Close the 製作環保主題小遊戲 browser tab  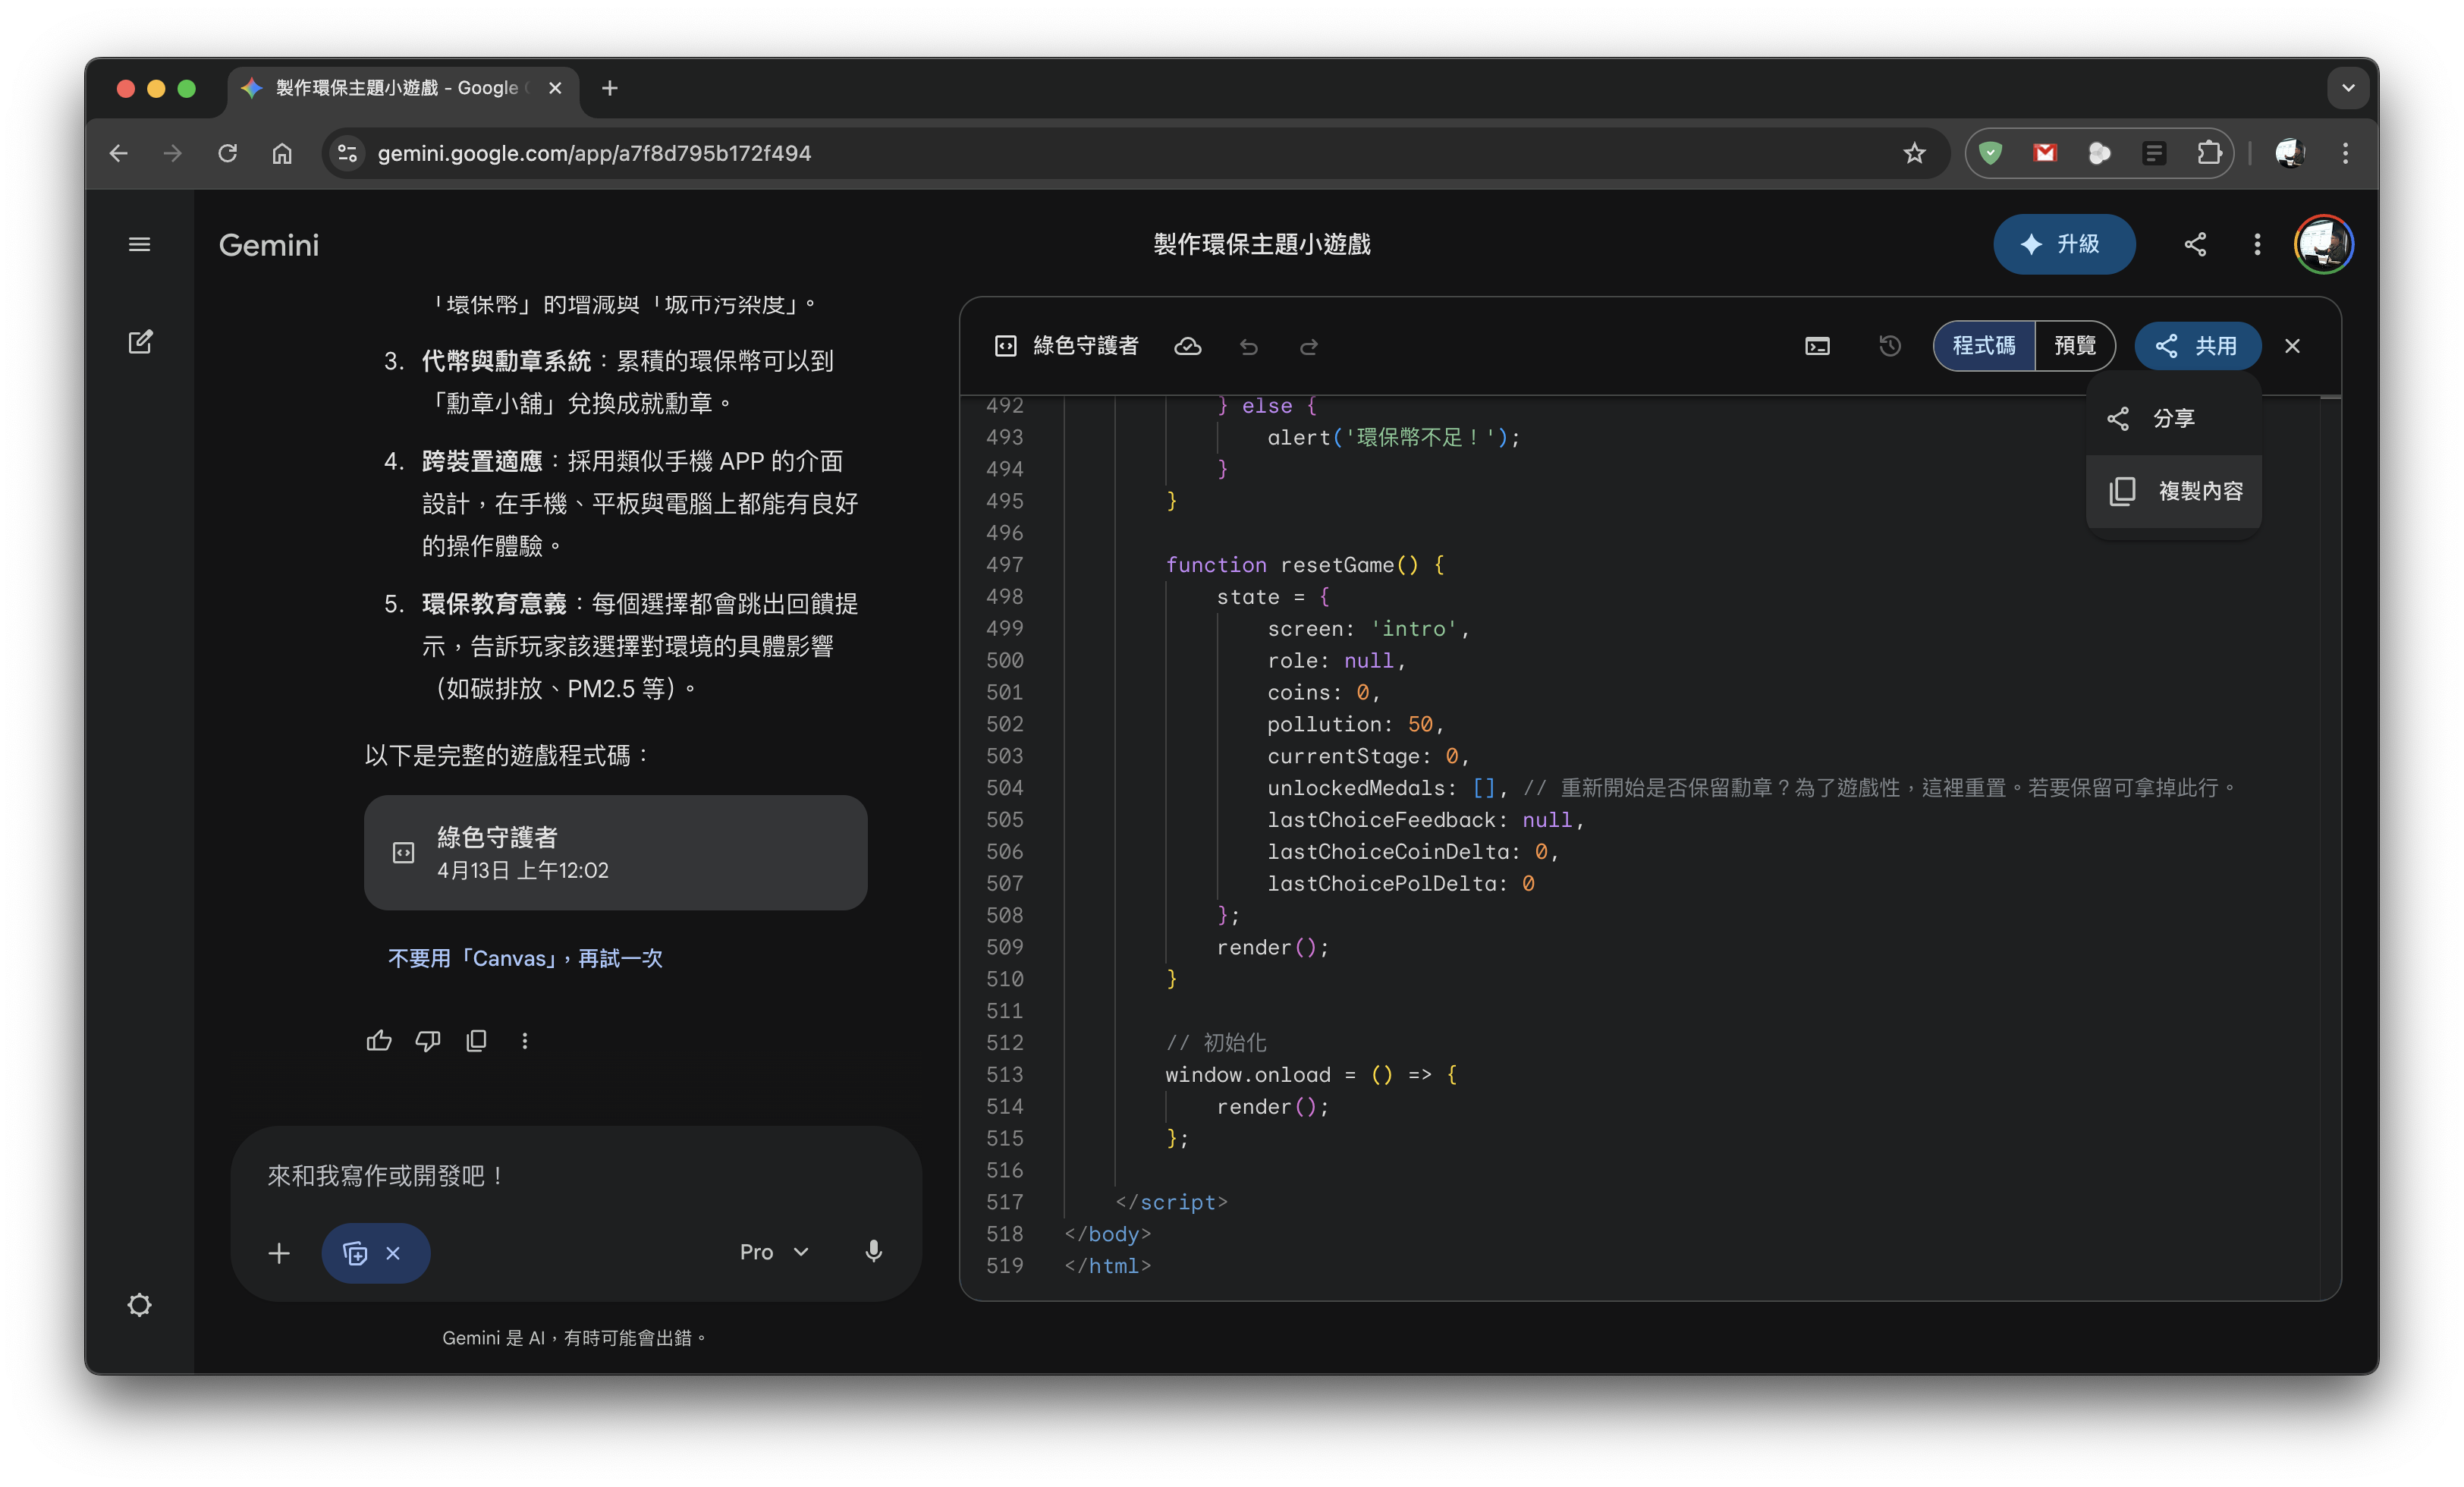pos(555,88)
